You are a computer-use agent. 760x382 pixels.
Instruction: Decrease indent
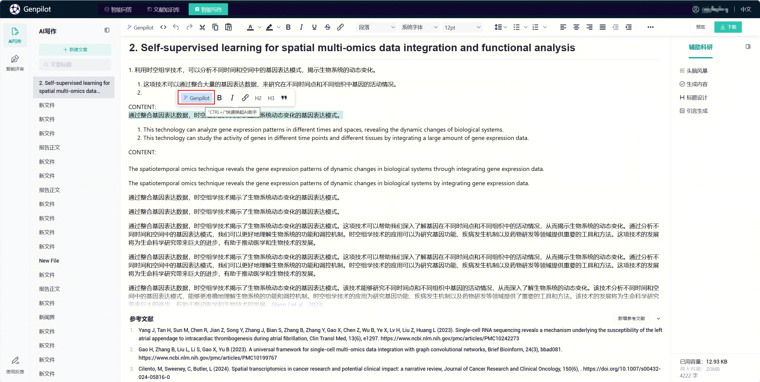[x=615, y=27]
